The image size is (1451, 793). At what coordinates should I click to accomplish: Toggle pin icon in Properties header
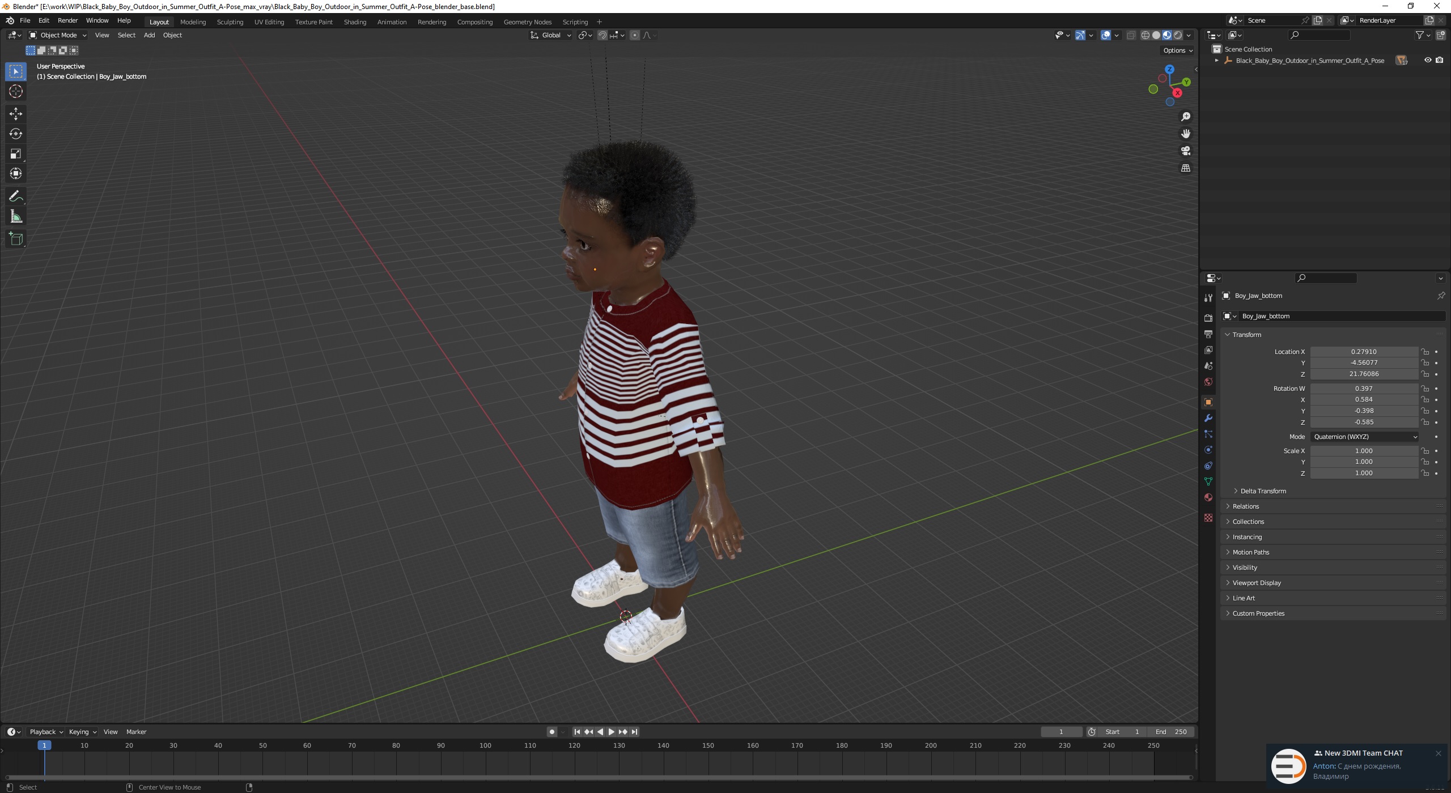[1441, 296]
